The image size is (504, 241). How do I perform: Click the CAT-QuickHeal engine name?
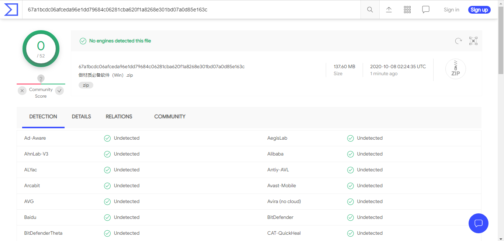[284, 233]
